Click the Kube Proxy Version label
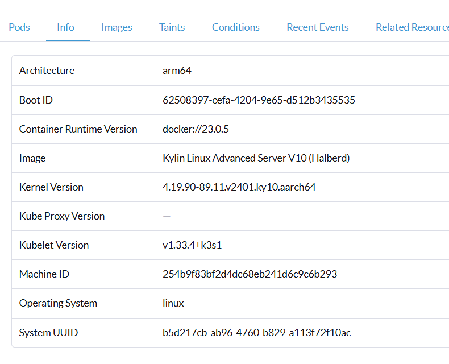The height and width of the screenshot is (364, 449). 62,216
